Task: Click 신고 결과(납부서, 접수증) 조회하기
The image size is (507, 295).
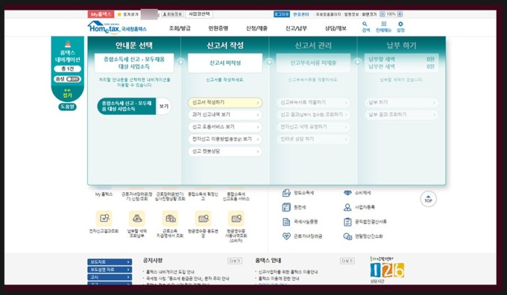Action: click(313, 114)
